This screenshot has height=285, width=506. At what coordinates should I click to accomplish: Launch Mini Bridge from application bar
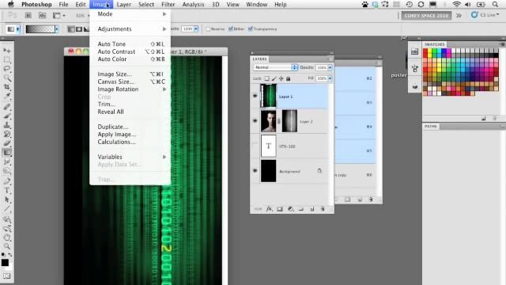click(x=42, y=15)
